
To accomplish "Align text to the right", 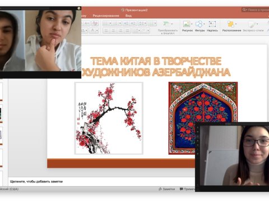I will click(120, 30).
